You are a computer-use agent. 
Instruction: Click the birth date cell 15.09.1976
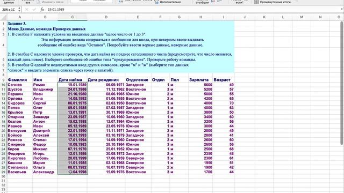106,172
